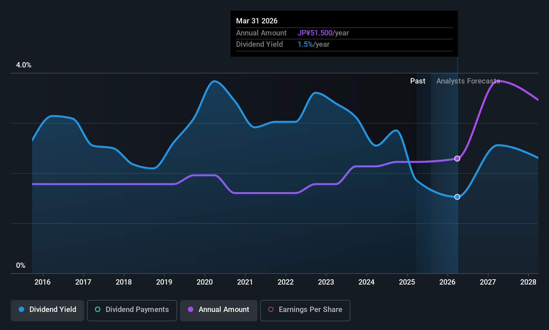Click the 2024 x-axis label
The image size is (549, 330).
tap(366, 282)
